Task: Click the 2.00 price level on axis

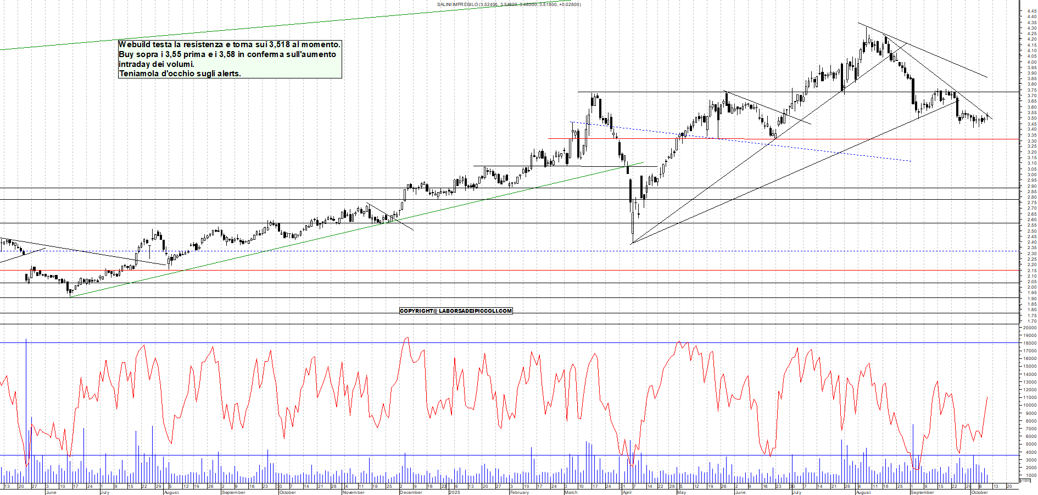Action: [1031, 287]
